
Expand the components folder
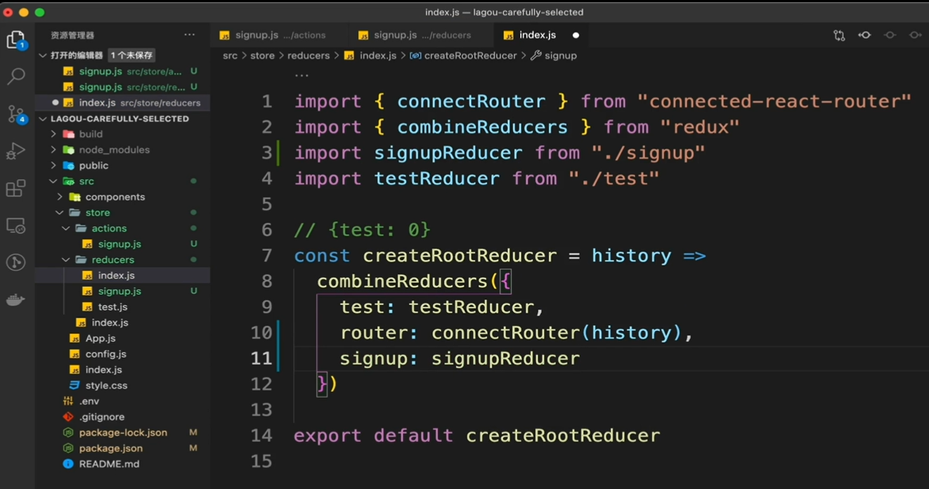115,197
